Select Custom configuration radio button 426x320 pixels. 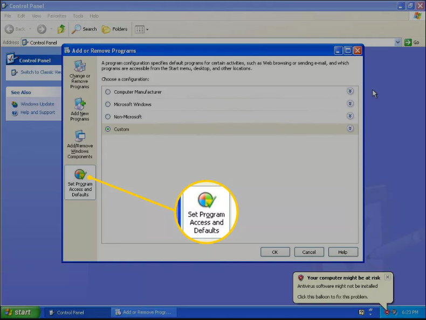[108, 129]
